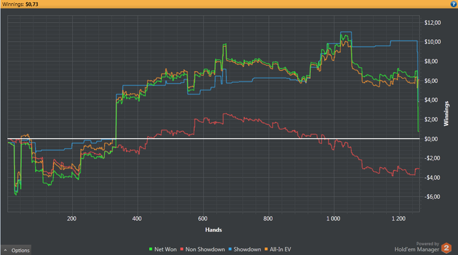This screenshot has width=458, height=255.
Task: Click the red Non Showdown color swatch
Action: coord(182,249)
